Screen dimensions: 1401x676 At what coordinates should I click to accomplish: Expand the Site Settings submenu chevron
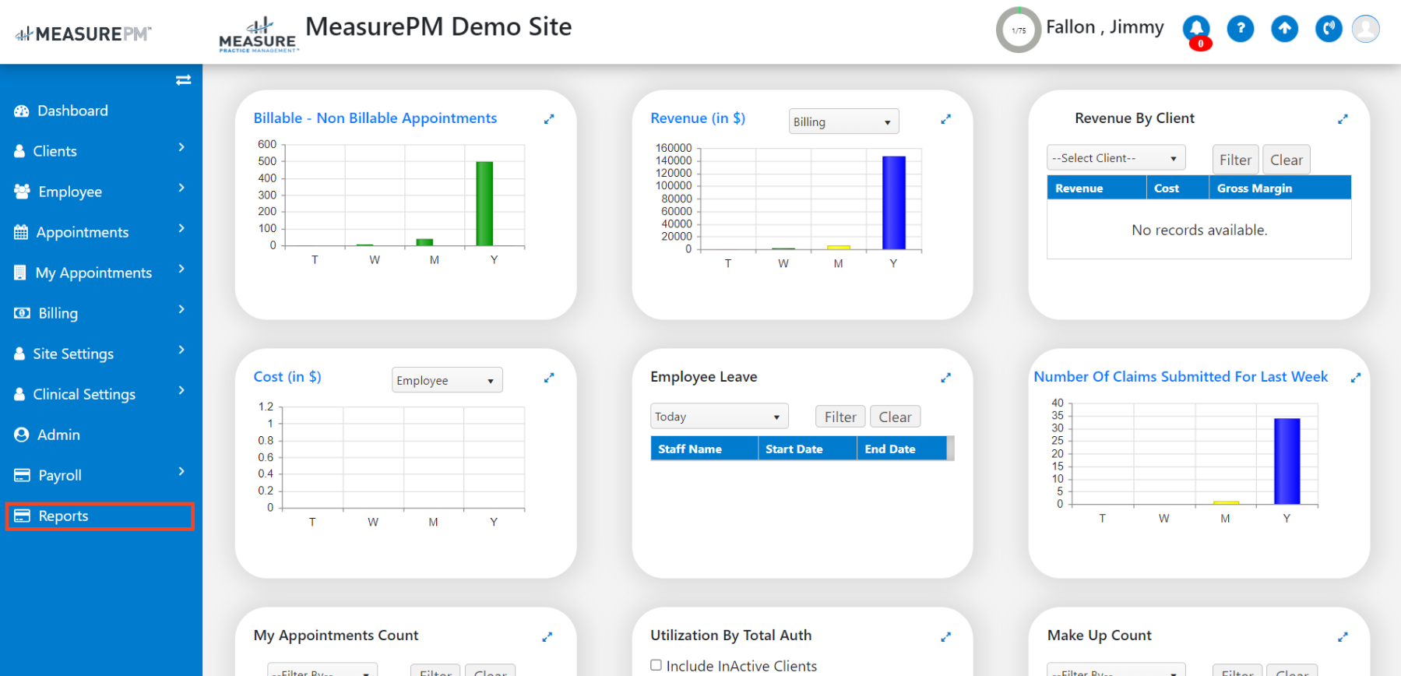pyautogui.click(x=181, y=350)
